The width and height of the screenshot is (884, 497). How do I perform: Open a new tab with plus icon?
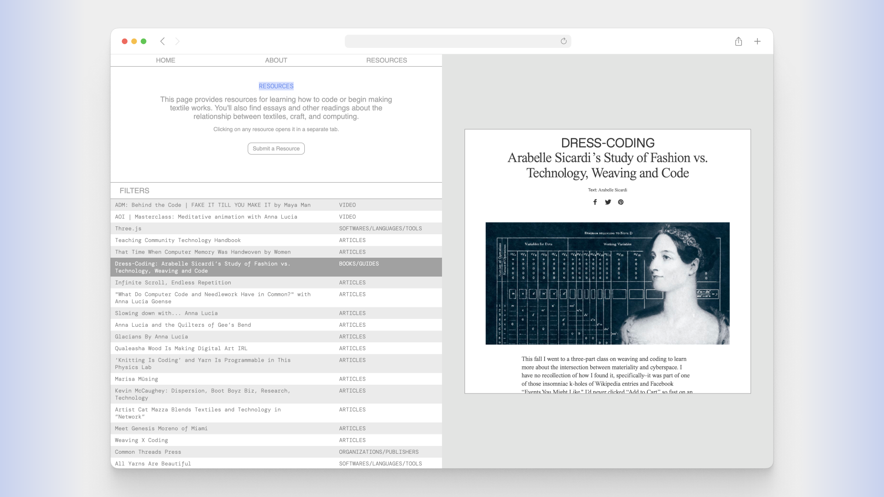tap(757, 41)
